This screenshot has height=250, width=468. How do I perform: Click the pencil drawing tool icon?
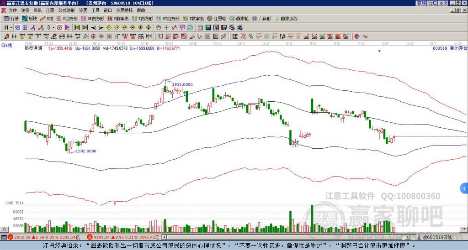coord(6,36)
